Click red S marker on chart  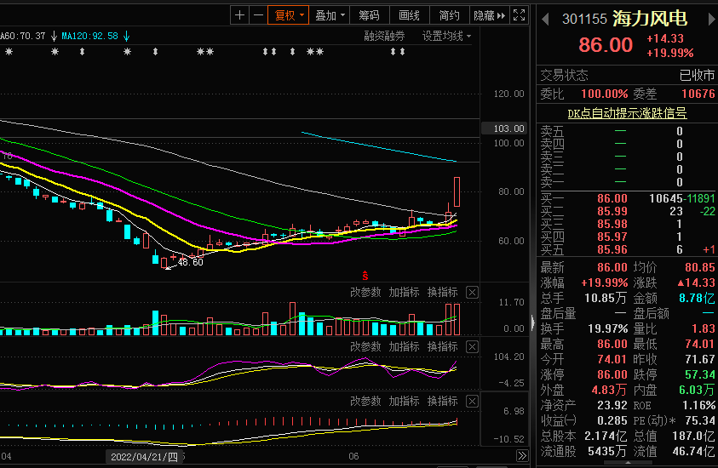click(365, 276)
